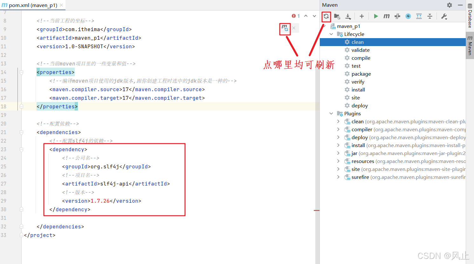Select the package lifecycle phase
Screen dimensions: 474x264
[361, 74]
